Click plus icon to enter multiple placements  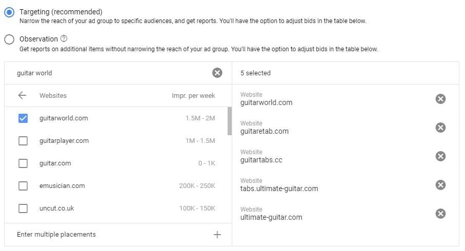(x=217, y=235)
